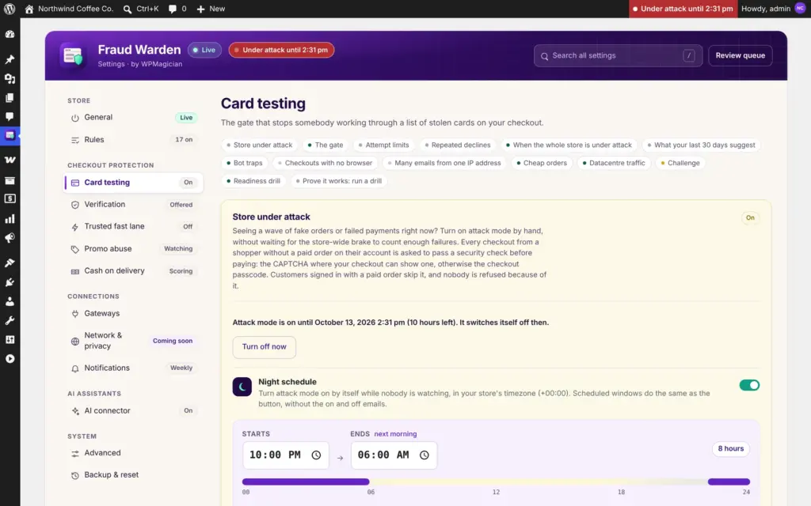Open WordPress logo menu in admin bar
811x506 pixels.
tap(10, 9)
